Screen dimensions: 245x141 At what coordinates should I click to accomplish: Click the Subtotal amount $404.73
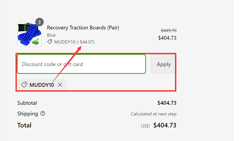pos(167,103)
